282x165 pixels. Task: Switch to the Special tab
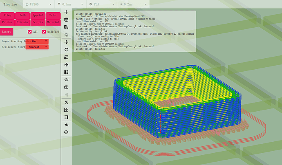(x=38, y=15)
